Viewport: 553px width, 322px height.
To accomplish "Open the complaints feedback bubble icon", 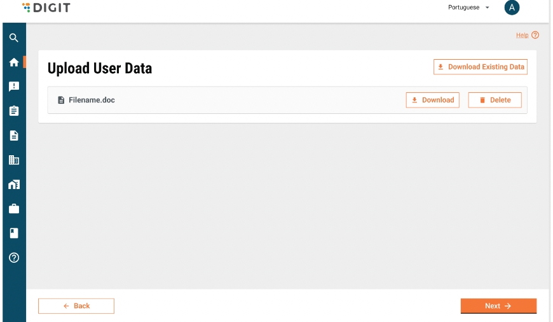I will (x=14, y=87).
